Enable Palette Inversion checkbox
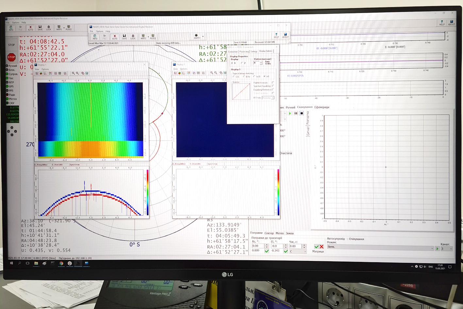This screenshot has height=309, width=463. tap(273, 82)
